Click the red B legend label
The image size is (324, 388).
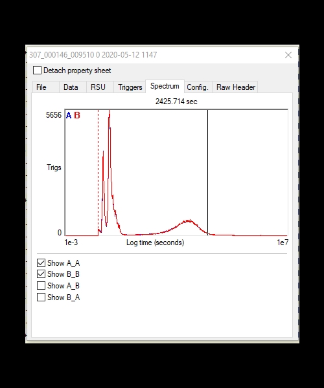(x=77, y=115)
